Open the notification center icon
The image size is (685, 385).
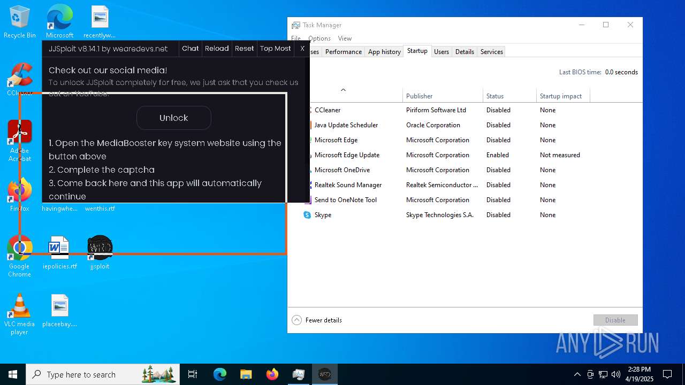click(x=667, y=374)
